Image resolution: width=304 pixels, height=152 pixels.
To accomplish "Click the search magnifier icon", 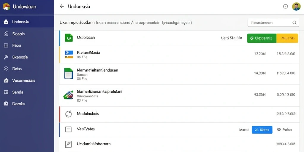I will [x=294, y=23].
